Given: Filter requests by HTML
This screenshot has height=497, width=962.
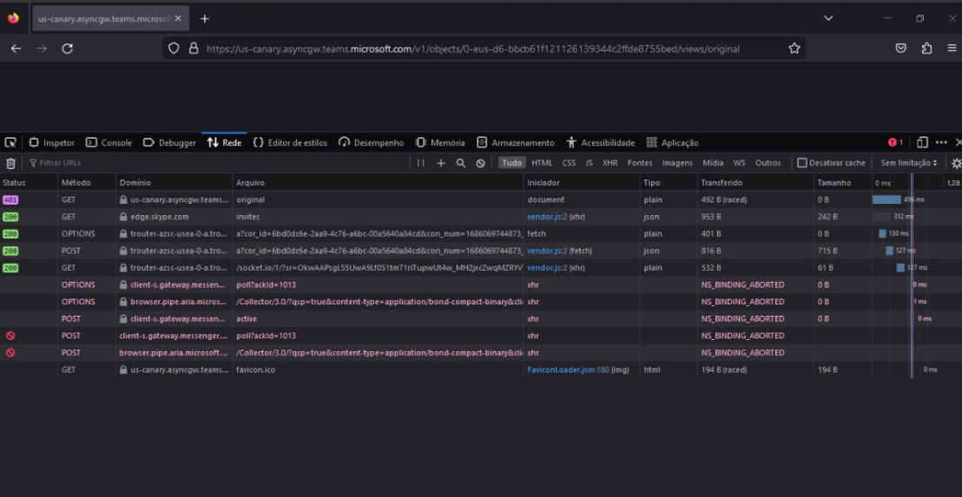Looking at the screenshot, I should click(x=542, y=163).
